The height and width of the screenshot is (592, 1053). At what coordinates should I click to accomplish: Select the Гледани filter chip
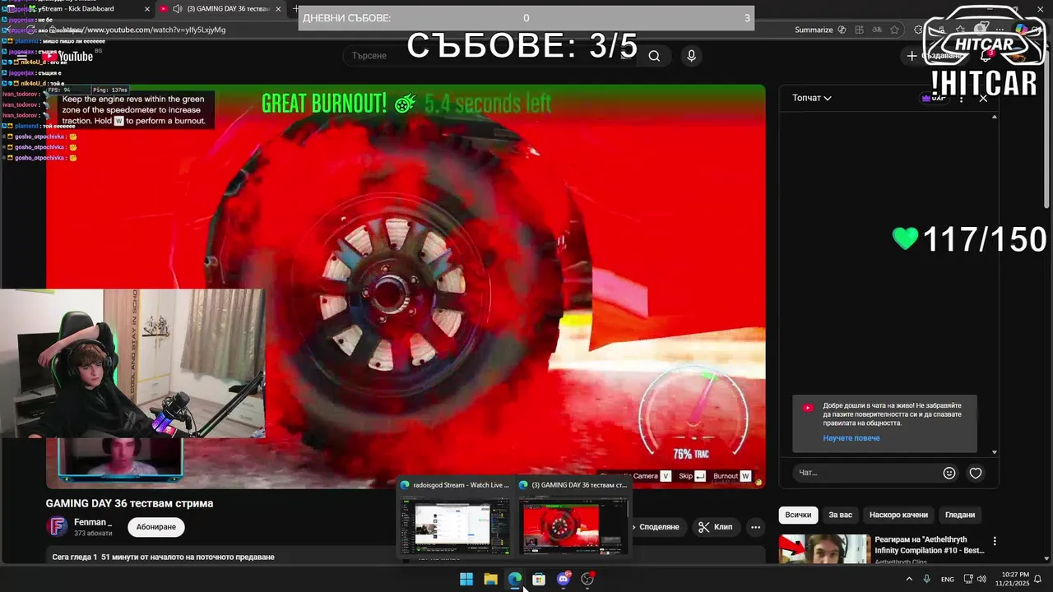(960, 515)
